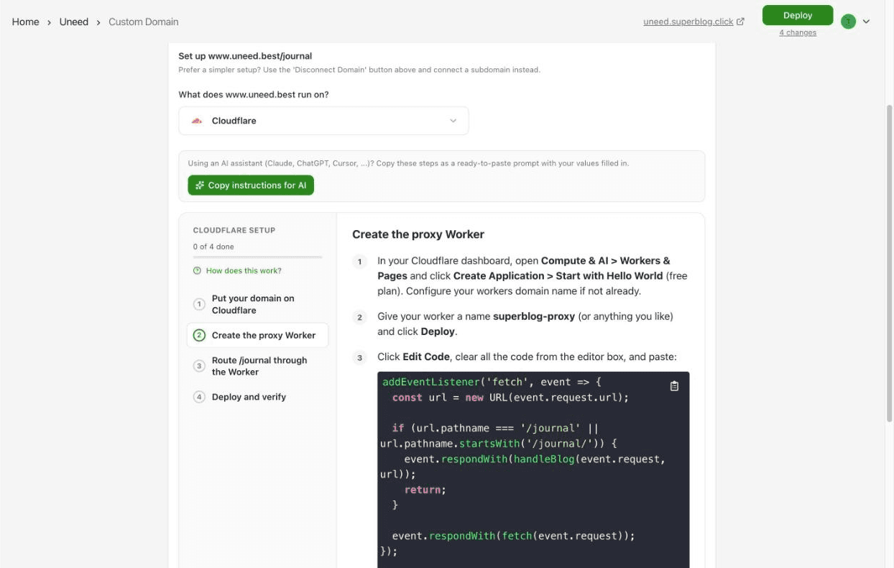The height and width of the screenshot is (568, 894).
Task: Click the Set up www.uneed.best/journal heading
Action: click(245, 55)
